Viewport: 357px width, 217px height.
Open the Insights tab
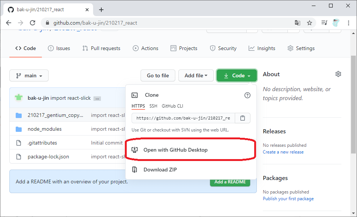point(262,48)
